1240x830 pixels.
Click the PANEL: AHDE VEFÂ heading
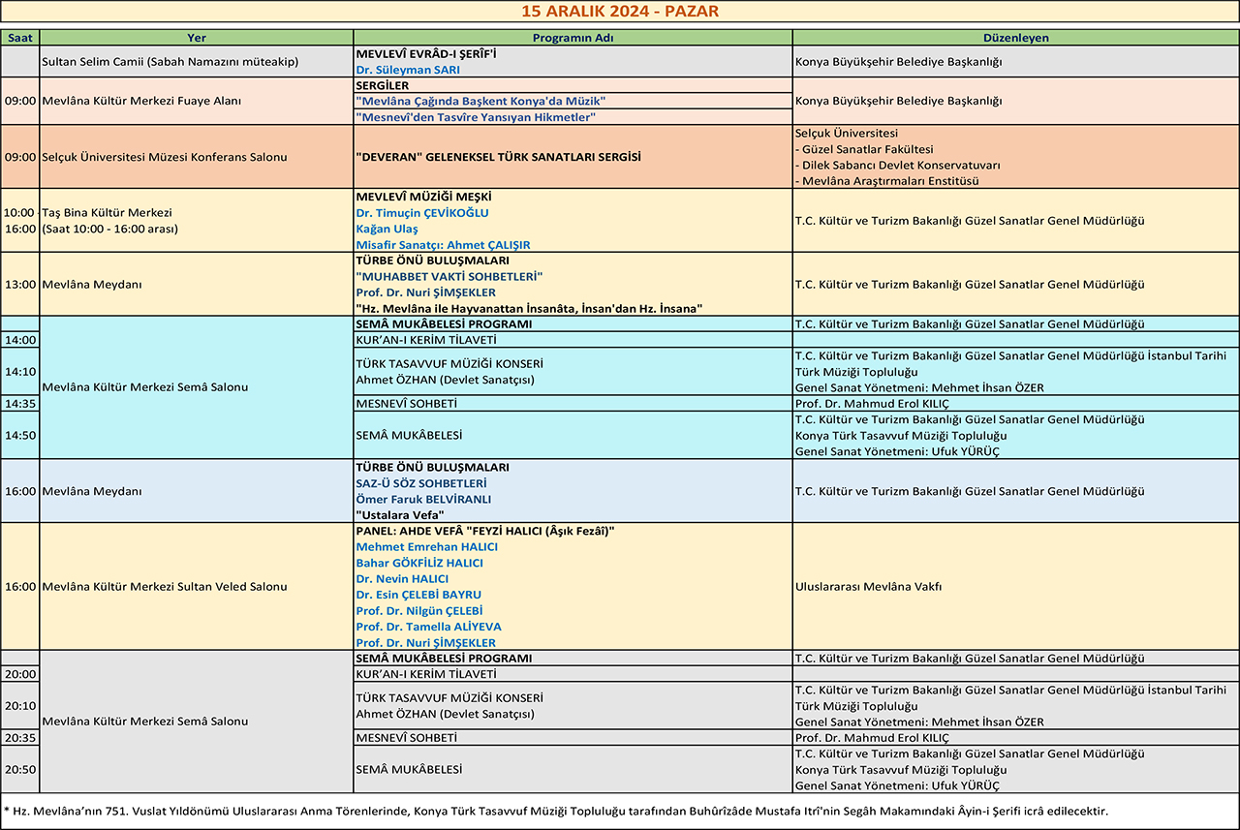pyautogui.click(x=485, y=531)
